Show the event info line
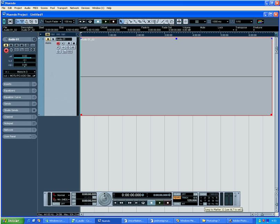This screenshot has width=280, height=224. point(22,21)
